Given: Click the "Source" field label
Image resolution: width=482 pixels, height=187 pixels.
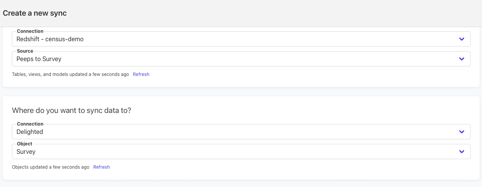Looking at the screenshot, I should [x=25, y=51].
